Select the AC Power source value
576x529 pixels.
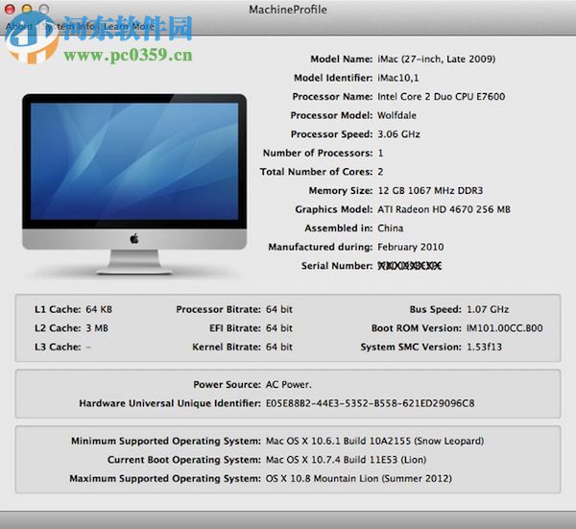288,385
